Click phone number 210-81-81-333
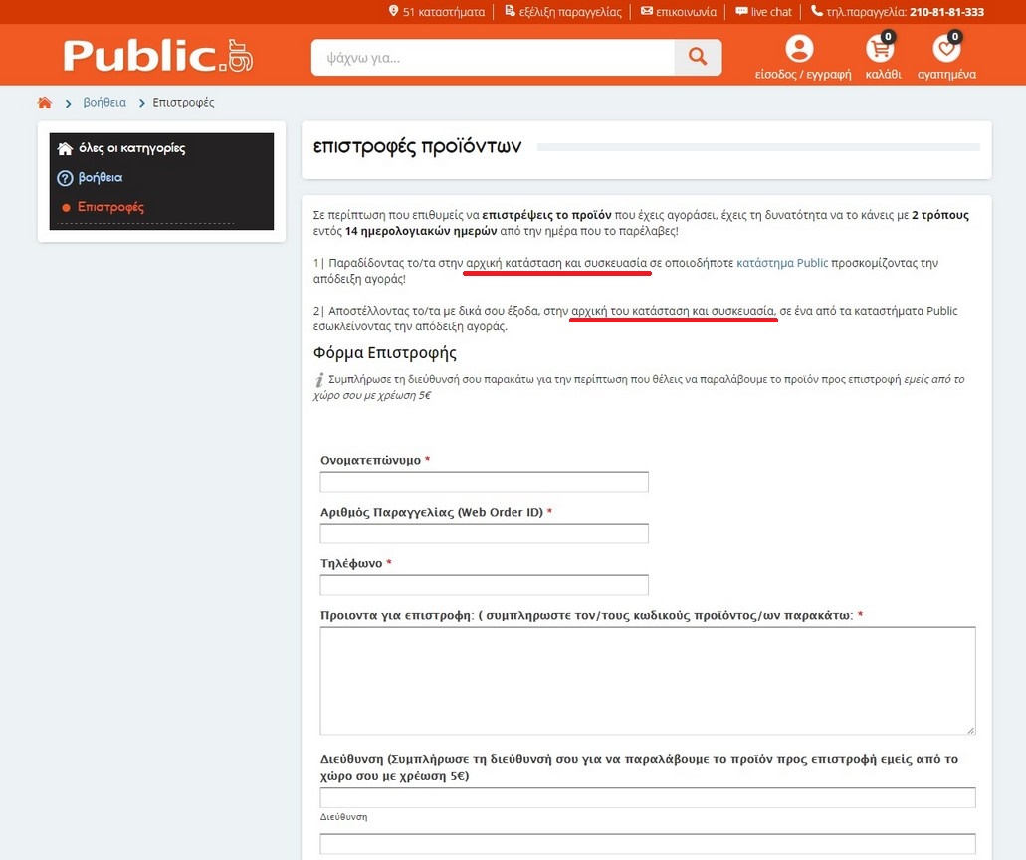Viewport: 1026px width, 860px height. [x=946, y=12]
